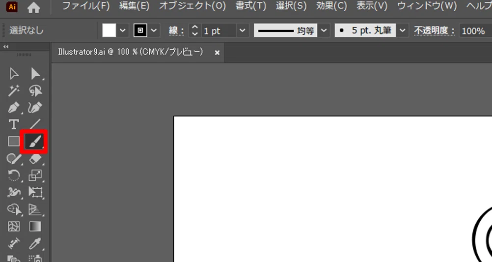Open the 選択(S) menu

pyautogui.click(x=291, y=6)
